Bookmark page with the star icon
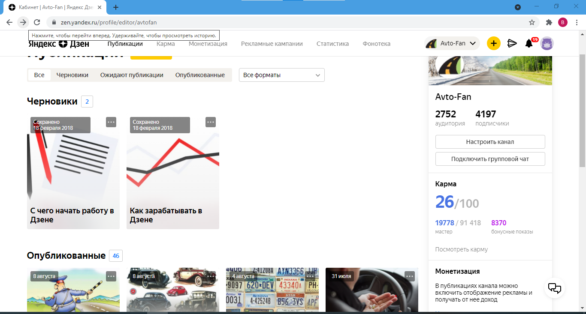The height and width of the screenshot is (314, 586). coord(532,22)
